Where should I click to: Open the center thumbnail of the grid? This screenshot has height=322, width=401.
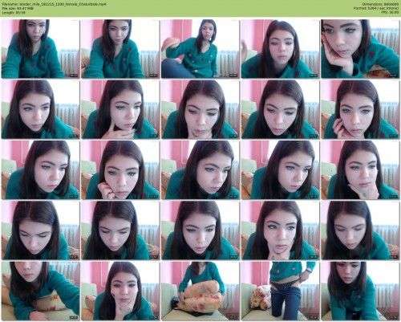(x=200, y=169)
